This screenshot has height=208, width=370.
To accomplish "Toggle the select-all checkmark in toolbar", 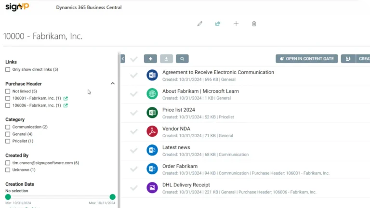I will click(x=134, y=59).
